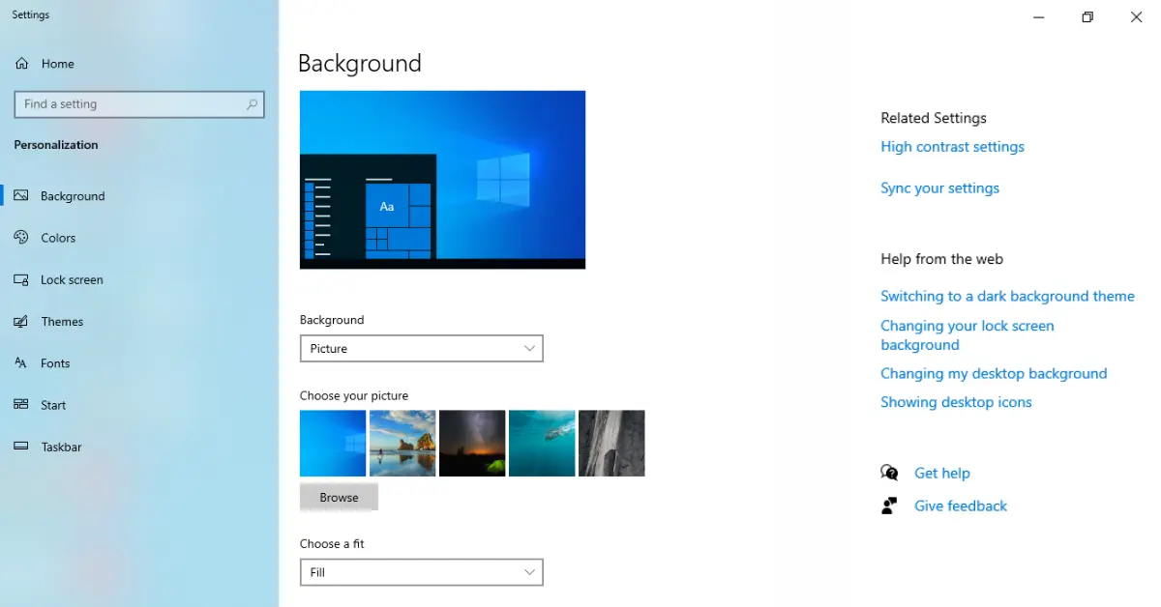Click the Give feedback person icon

point(889,506)
